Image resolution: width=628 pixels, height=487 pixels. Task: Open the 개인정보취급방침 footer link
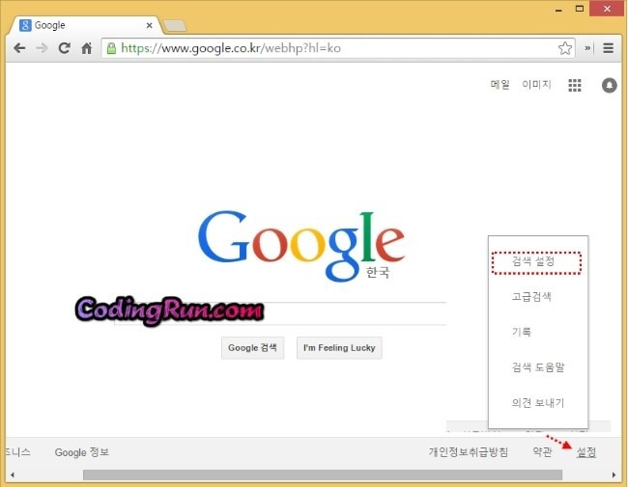[x=469, y=452]
